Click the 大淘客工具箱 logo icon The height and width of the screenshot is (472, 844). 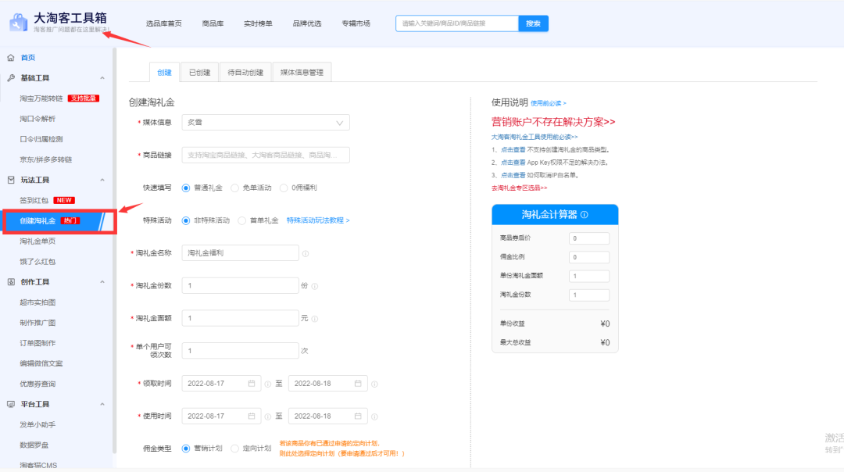[x=18, y=23]
